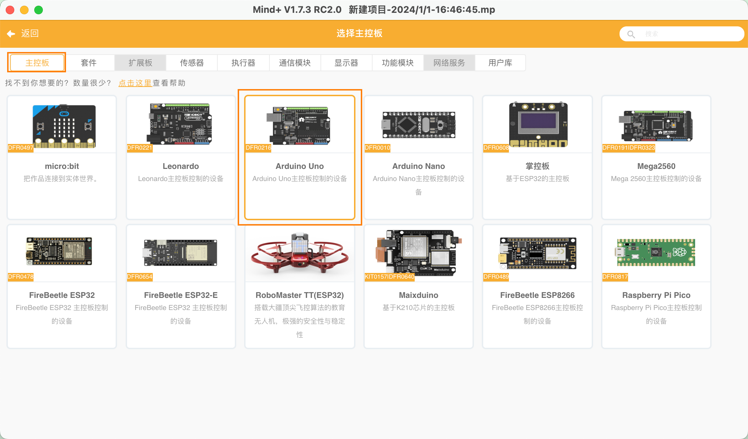Click the Leonardo title text

pyautogui.click(x=181, y=166)
